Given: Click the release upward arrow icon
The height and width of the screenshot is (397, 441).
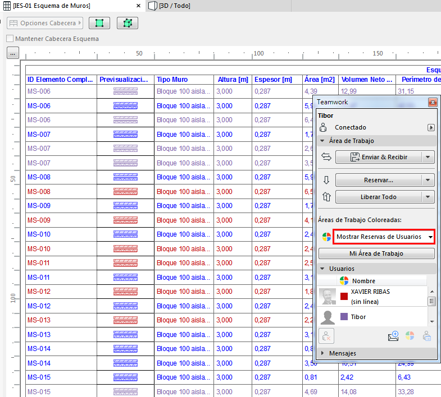Looking at the screenshot, I should click(x=326, y=197).
